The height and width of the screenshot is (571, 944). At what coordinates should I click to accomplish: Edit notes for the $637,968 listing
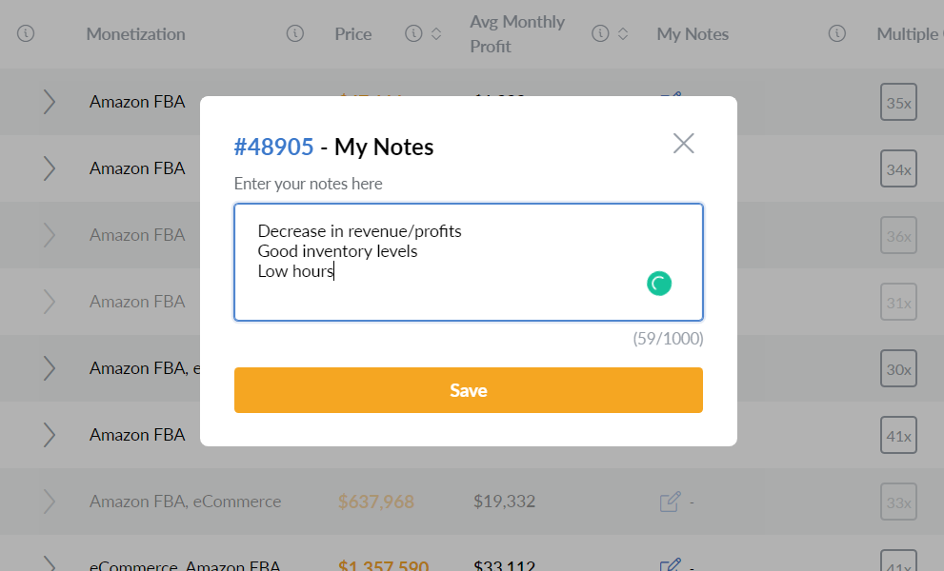click(670, 502)
